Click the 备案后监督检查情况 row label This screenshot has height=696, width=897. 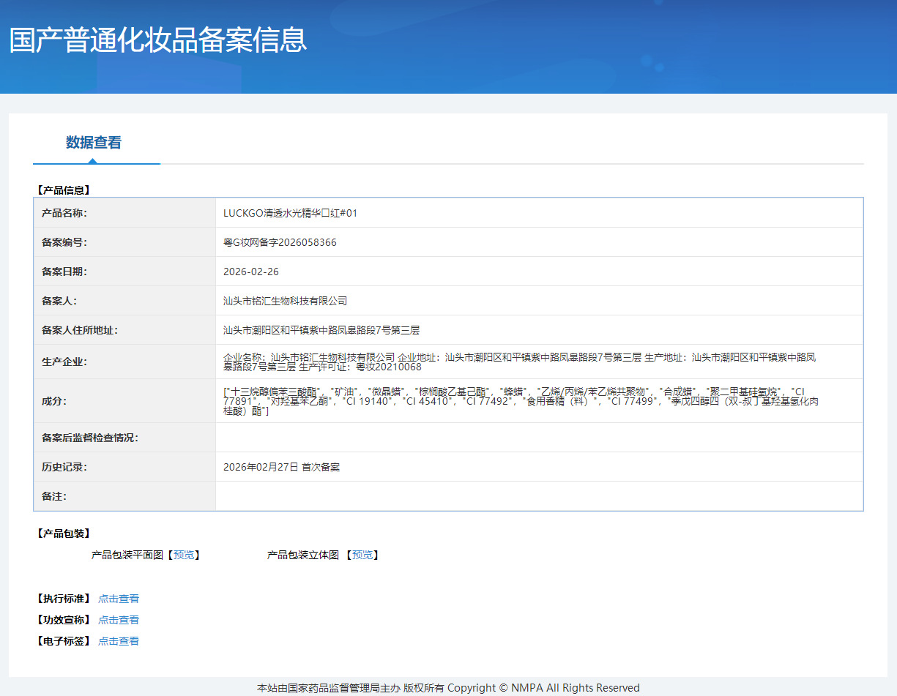pos(90,438)
